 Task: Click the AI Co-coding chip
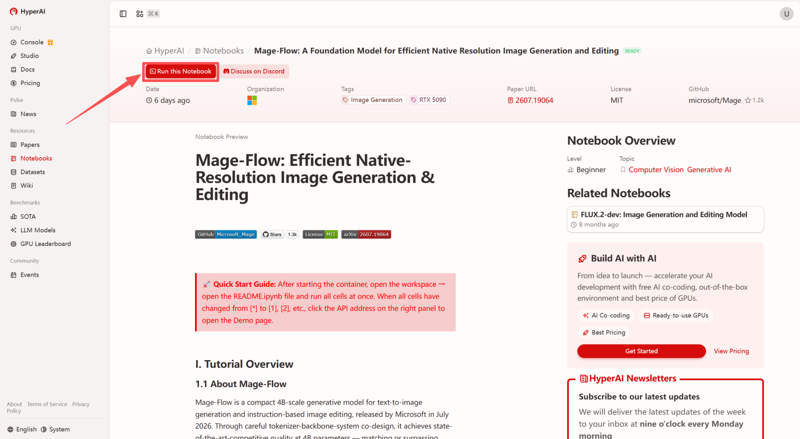pyautogui.click(x=606, y=315)
